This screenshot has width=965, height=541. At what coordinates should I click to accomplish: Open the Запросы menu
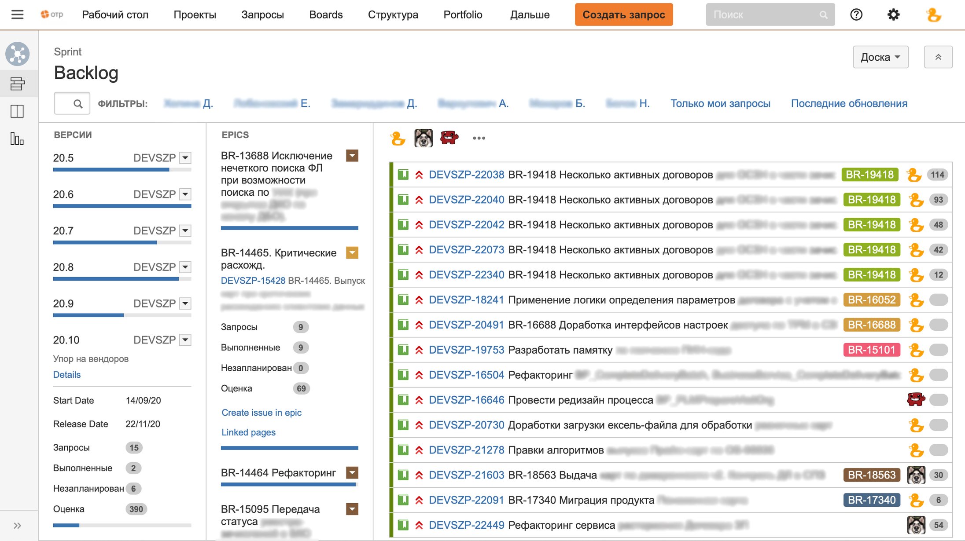[x=262, y=15]
